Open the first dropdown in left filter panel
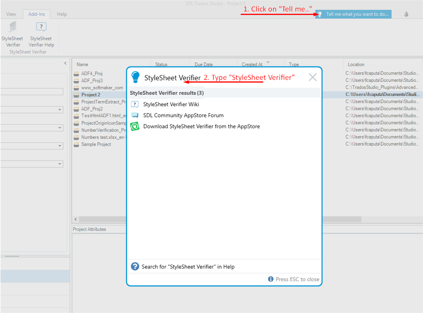 [32, 110]
